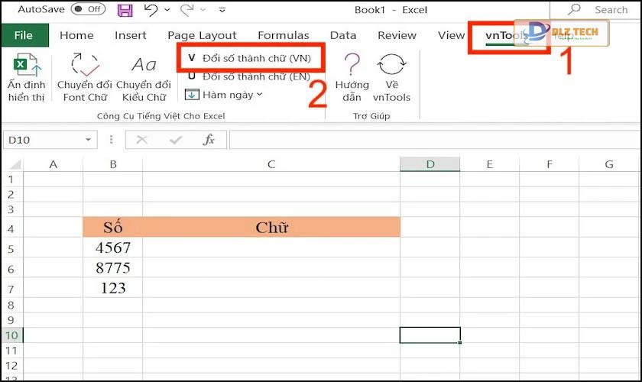
Task: Select row 4 header
Action: (12, 228)
